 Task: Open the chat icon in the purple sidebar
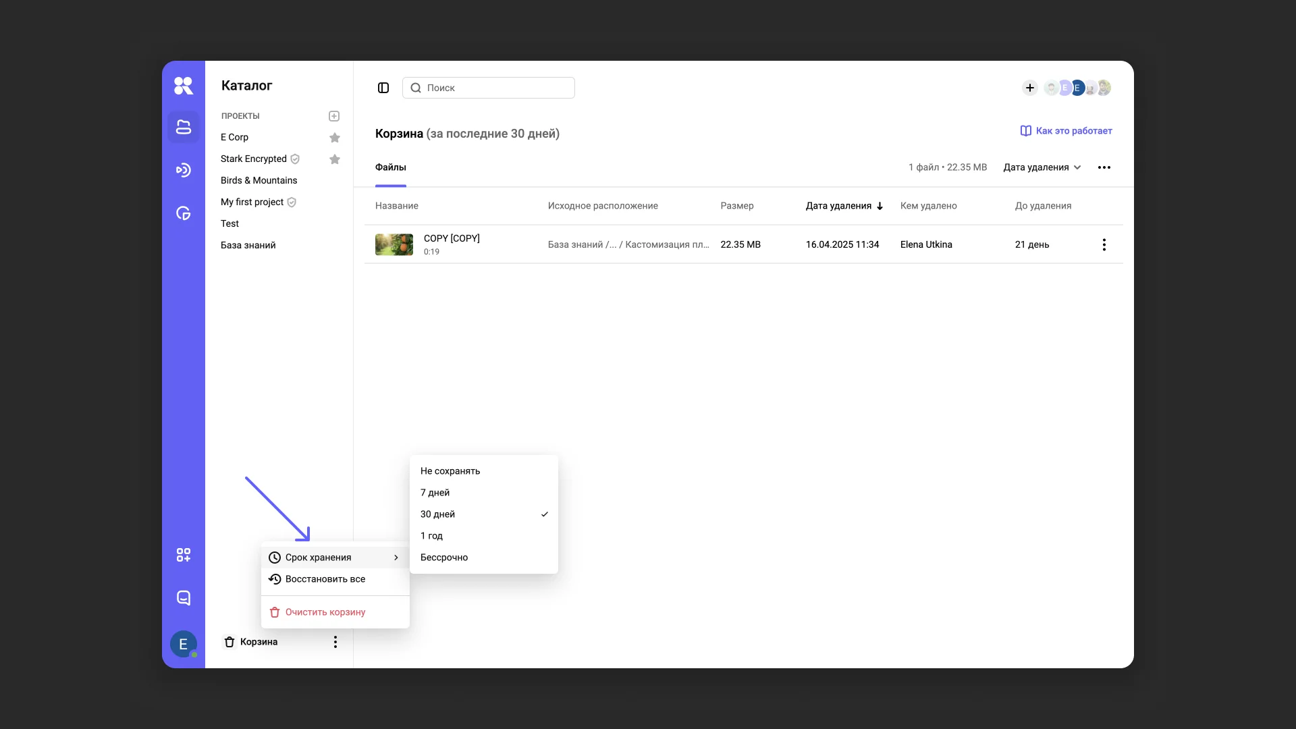click(x=184, y=598)
